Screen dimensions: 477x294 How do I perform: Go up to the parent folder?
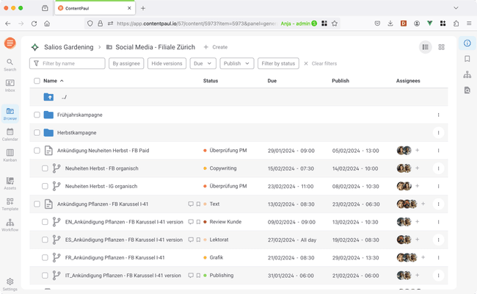click(48, 97)
